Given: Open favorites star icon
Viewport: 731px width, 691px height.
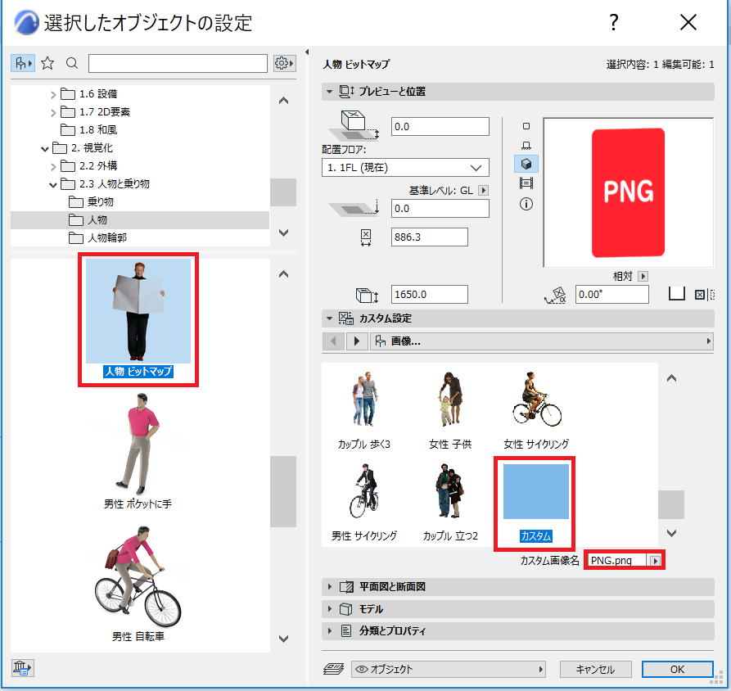Looking at the screenshot, I should click(47, 63).
